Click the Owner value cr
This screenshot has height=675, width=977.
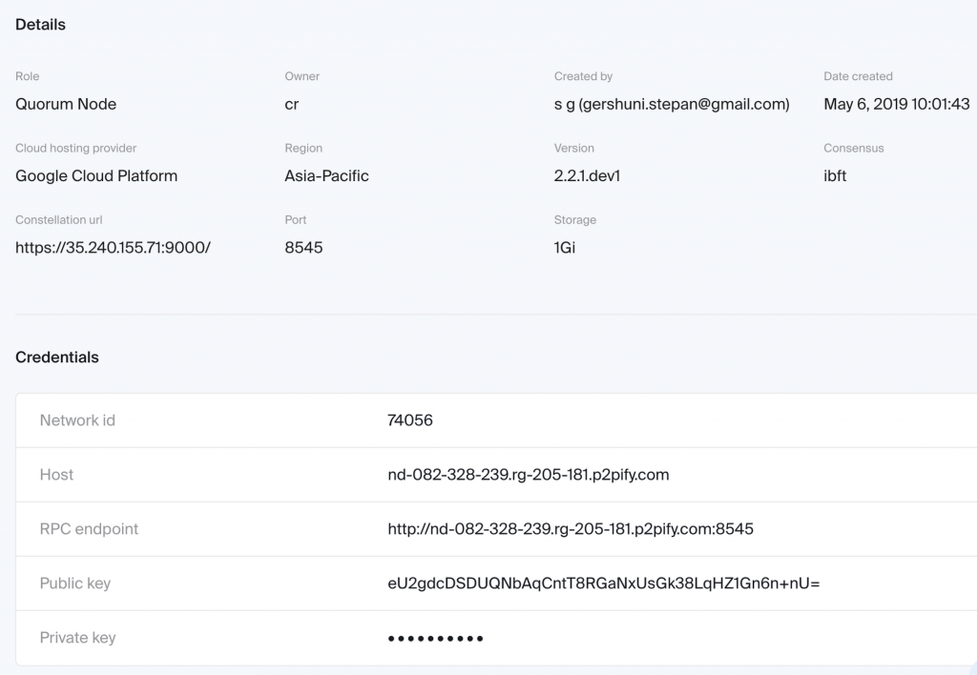coord(292,105)
